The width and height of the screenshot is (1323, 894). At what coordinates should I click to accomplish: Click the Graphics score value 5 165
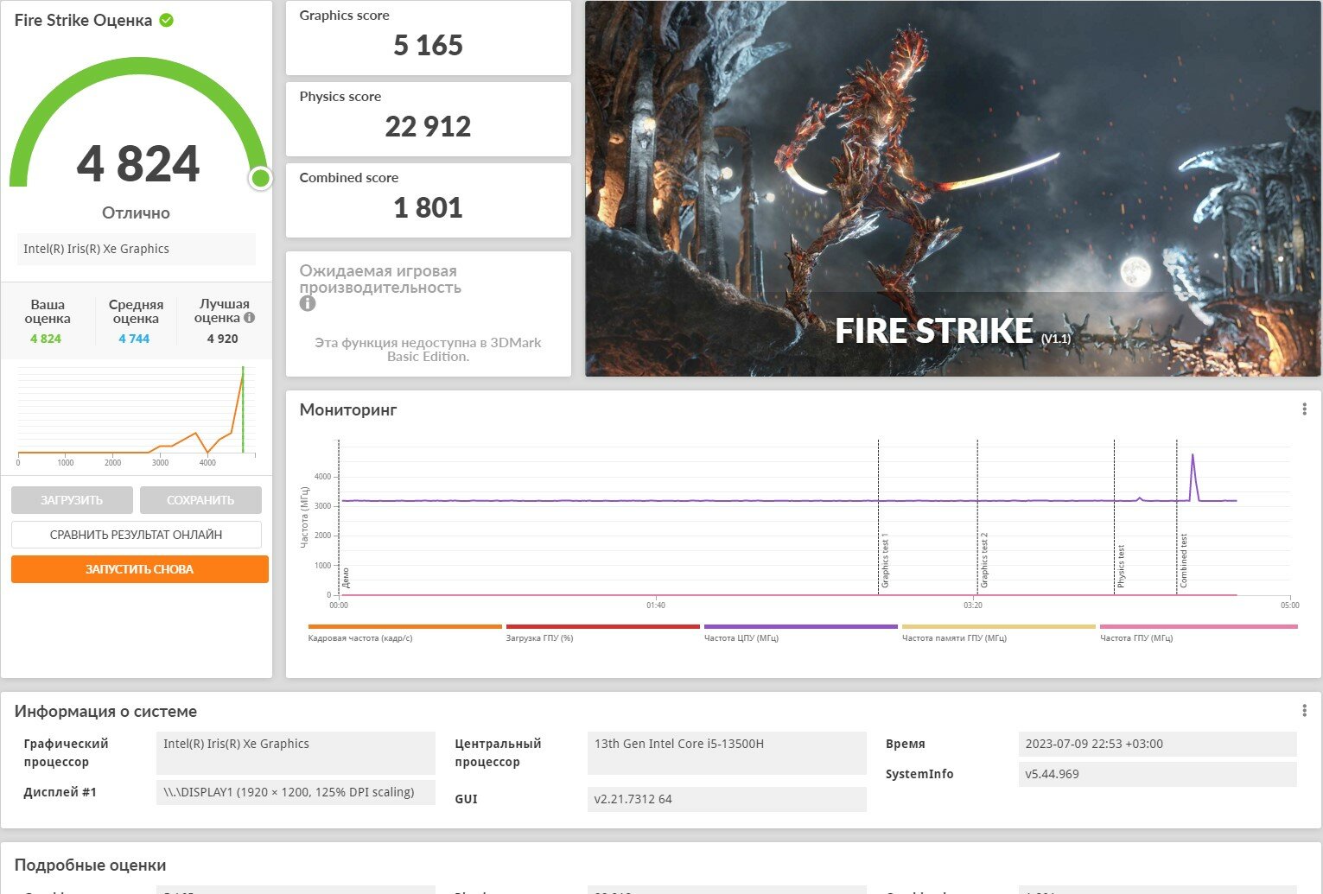428,45
